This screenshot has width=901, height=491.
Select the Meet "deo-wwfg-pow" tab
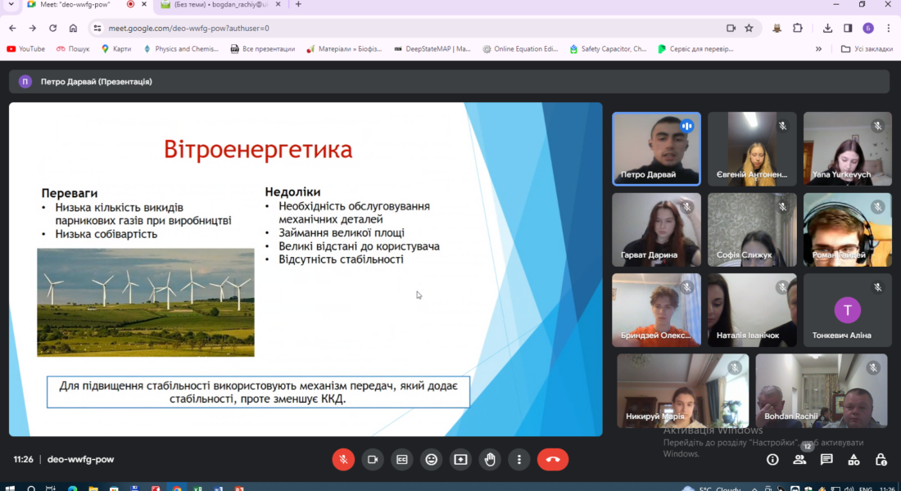[x=70, y=5]
